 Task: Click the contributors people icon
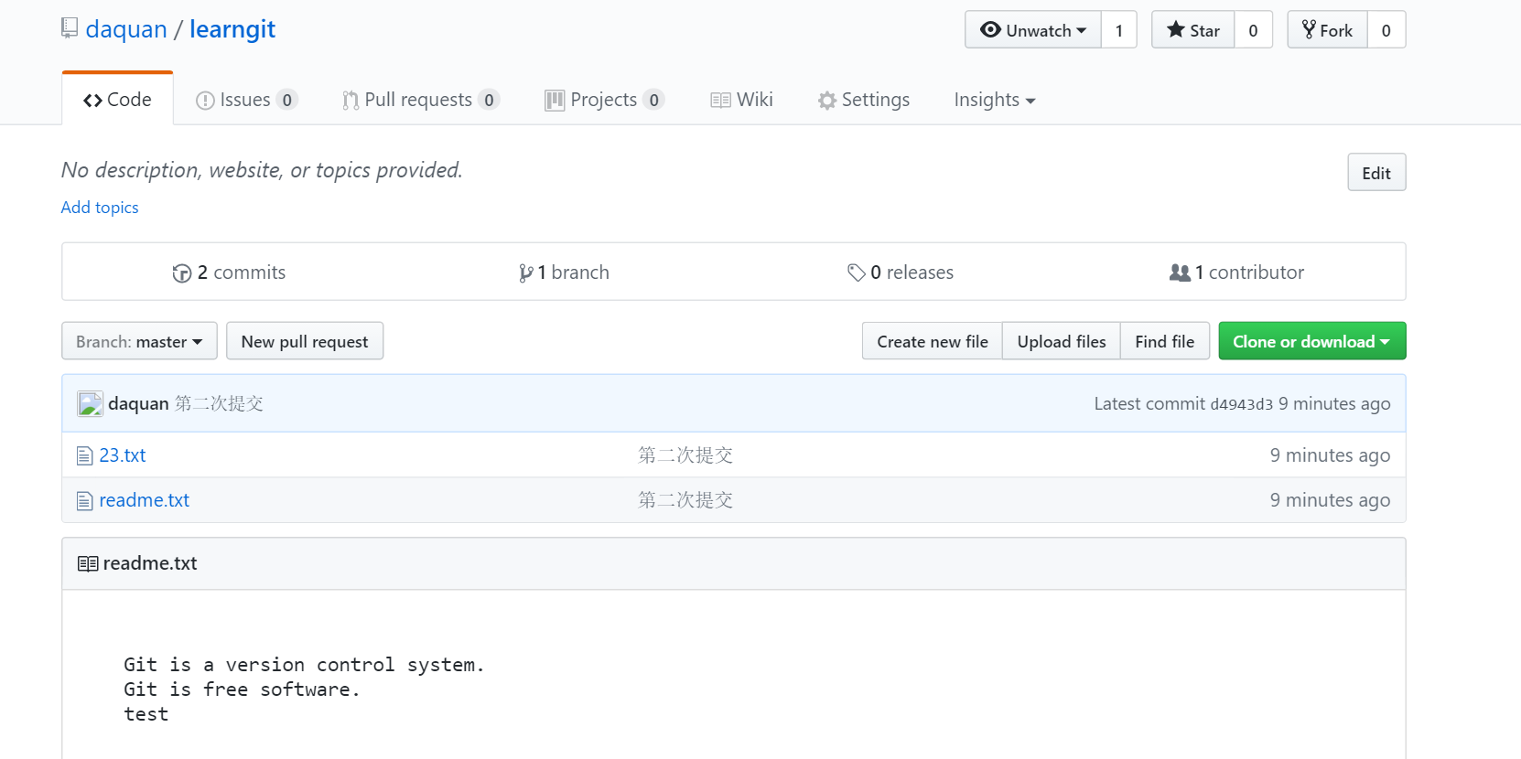coord(1181,273)
